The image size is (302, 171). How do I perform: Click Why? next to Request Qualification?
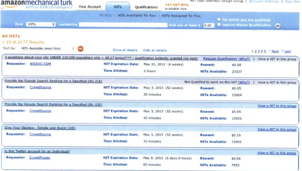click(x=244, y=59)
